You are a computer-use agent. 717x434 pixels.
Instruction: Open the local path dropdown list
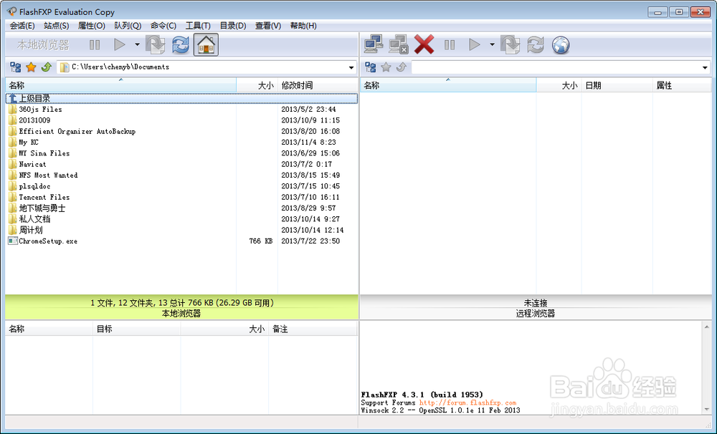tap(351, 67)
